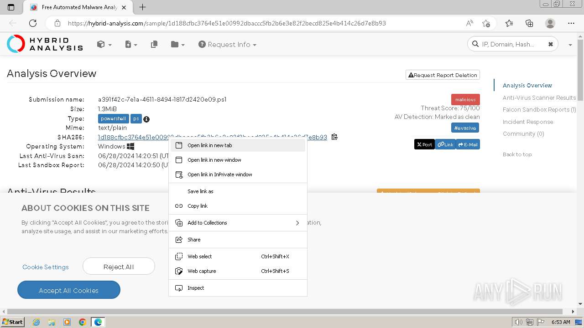Open Edge Settings and more menu
Screen dimensions: 584x328
(571, 23)
